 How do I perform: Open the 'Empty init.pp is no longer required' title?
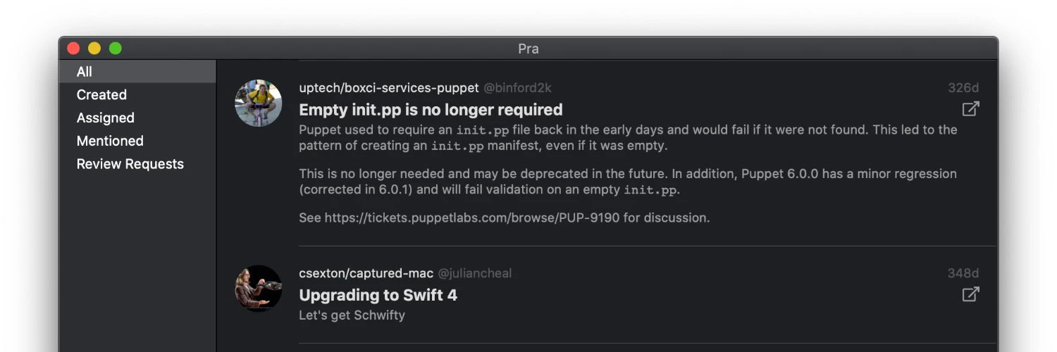431,110
